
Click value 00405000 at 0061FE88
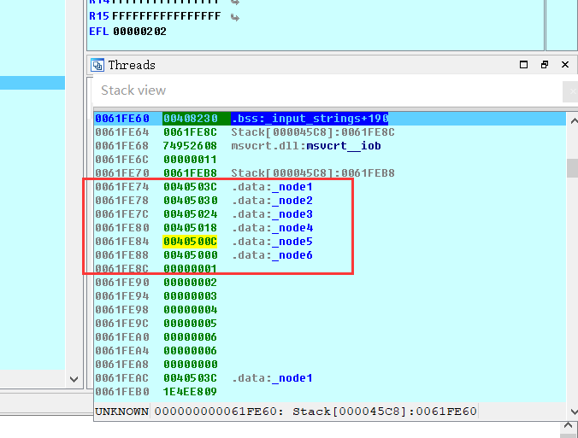pyautogui.click(x=190, y=255)
